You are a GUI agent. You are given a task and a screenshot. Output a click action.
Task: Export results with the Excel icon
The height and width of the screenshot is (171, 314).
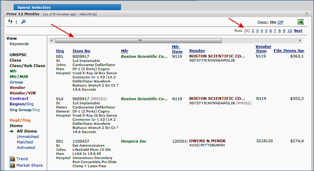point(300,22)
